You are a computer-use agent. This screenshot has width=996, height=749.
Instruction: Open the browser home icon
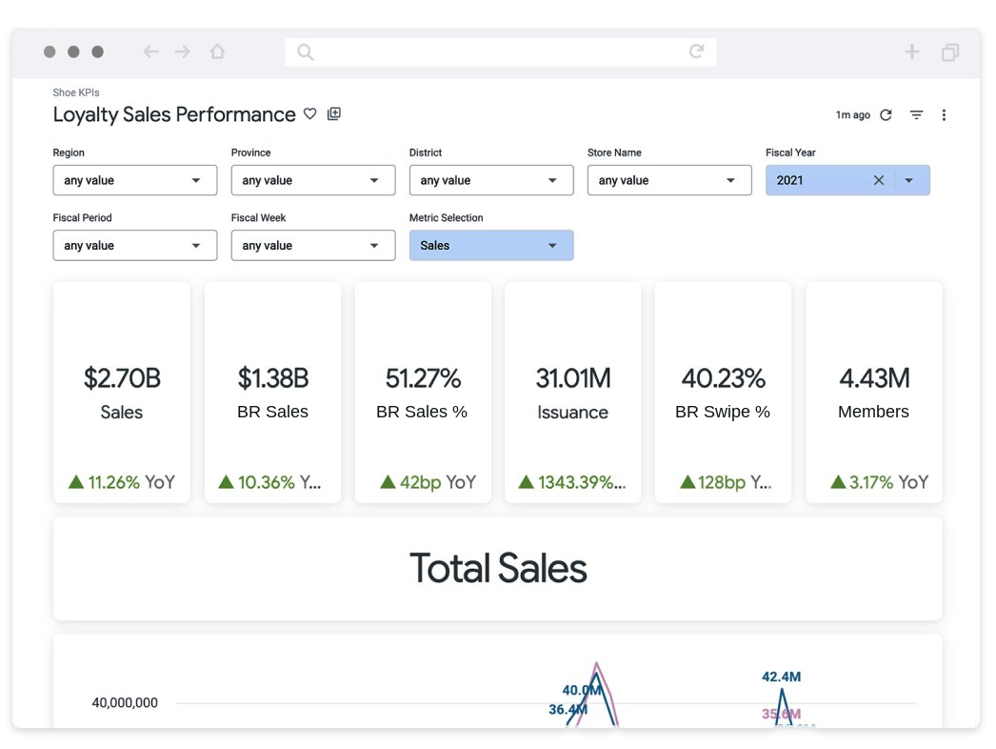217,51
